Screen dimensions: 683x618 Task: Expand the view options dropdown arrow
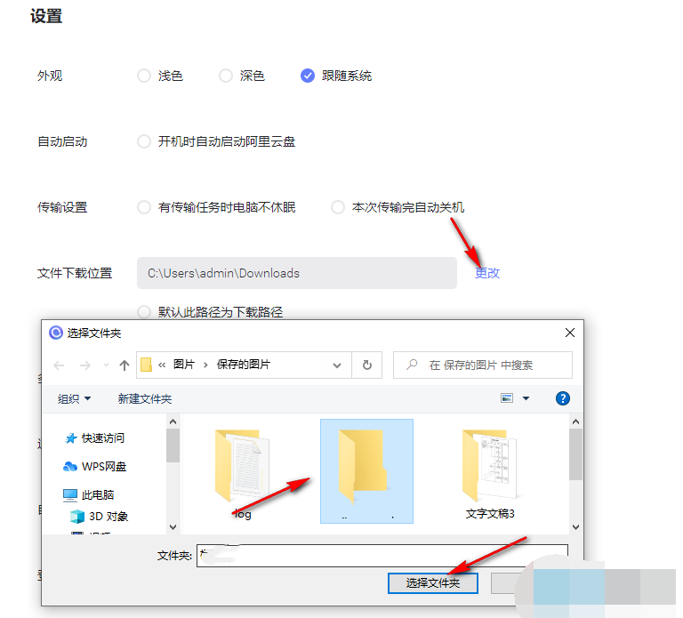pos(526,398)
